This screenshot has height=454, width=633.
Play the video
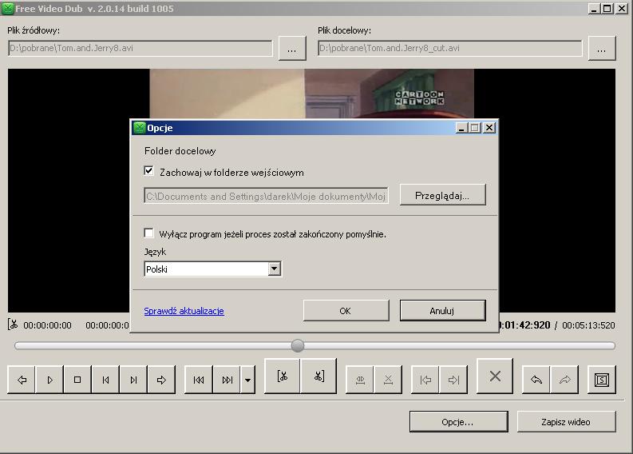[49, 380]
